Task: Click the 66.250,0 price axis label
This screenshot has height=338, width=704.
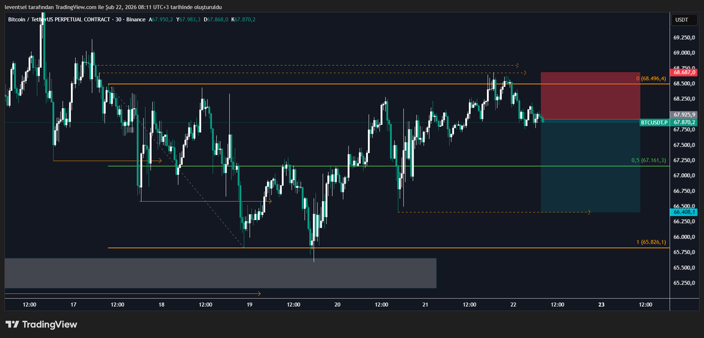Action: point(685,221)
